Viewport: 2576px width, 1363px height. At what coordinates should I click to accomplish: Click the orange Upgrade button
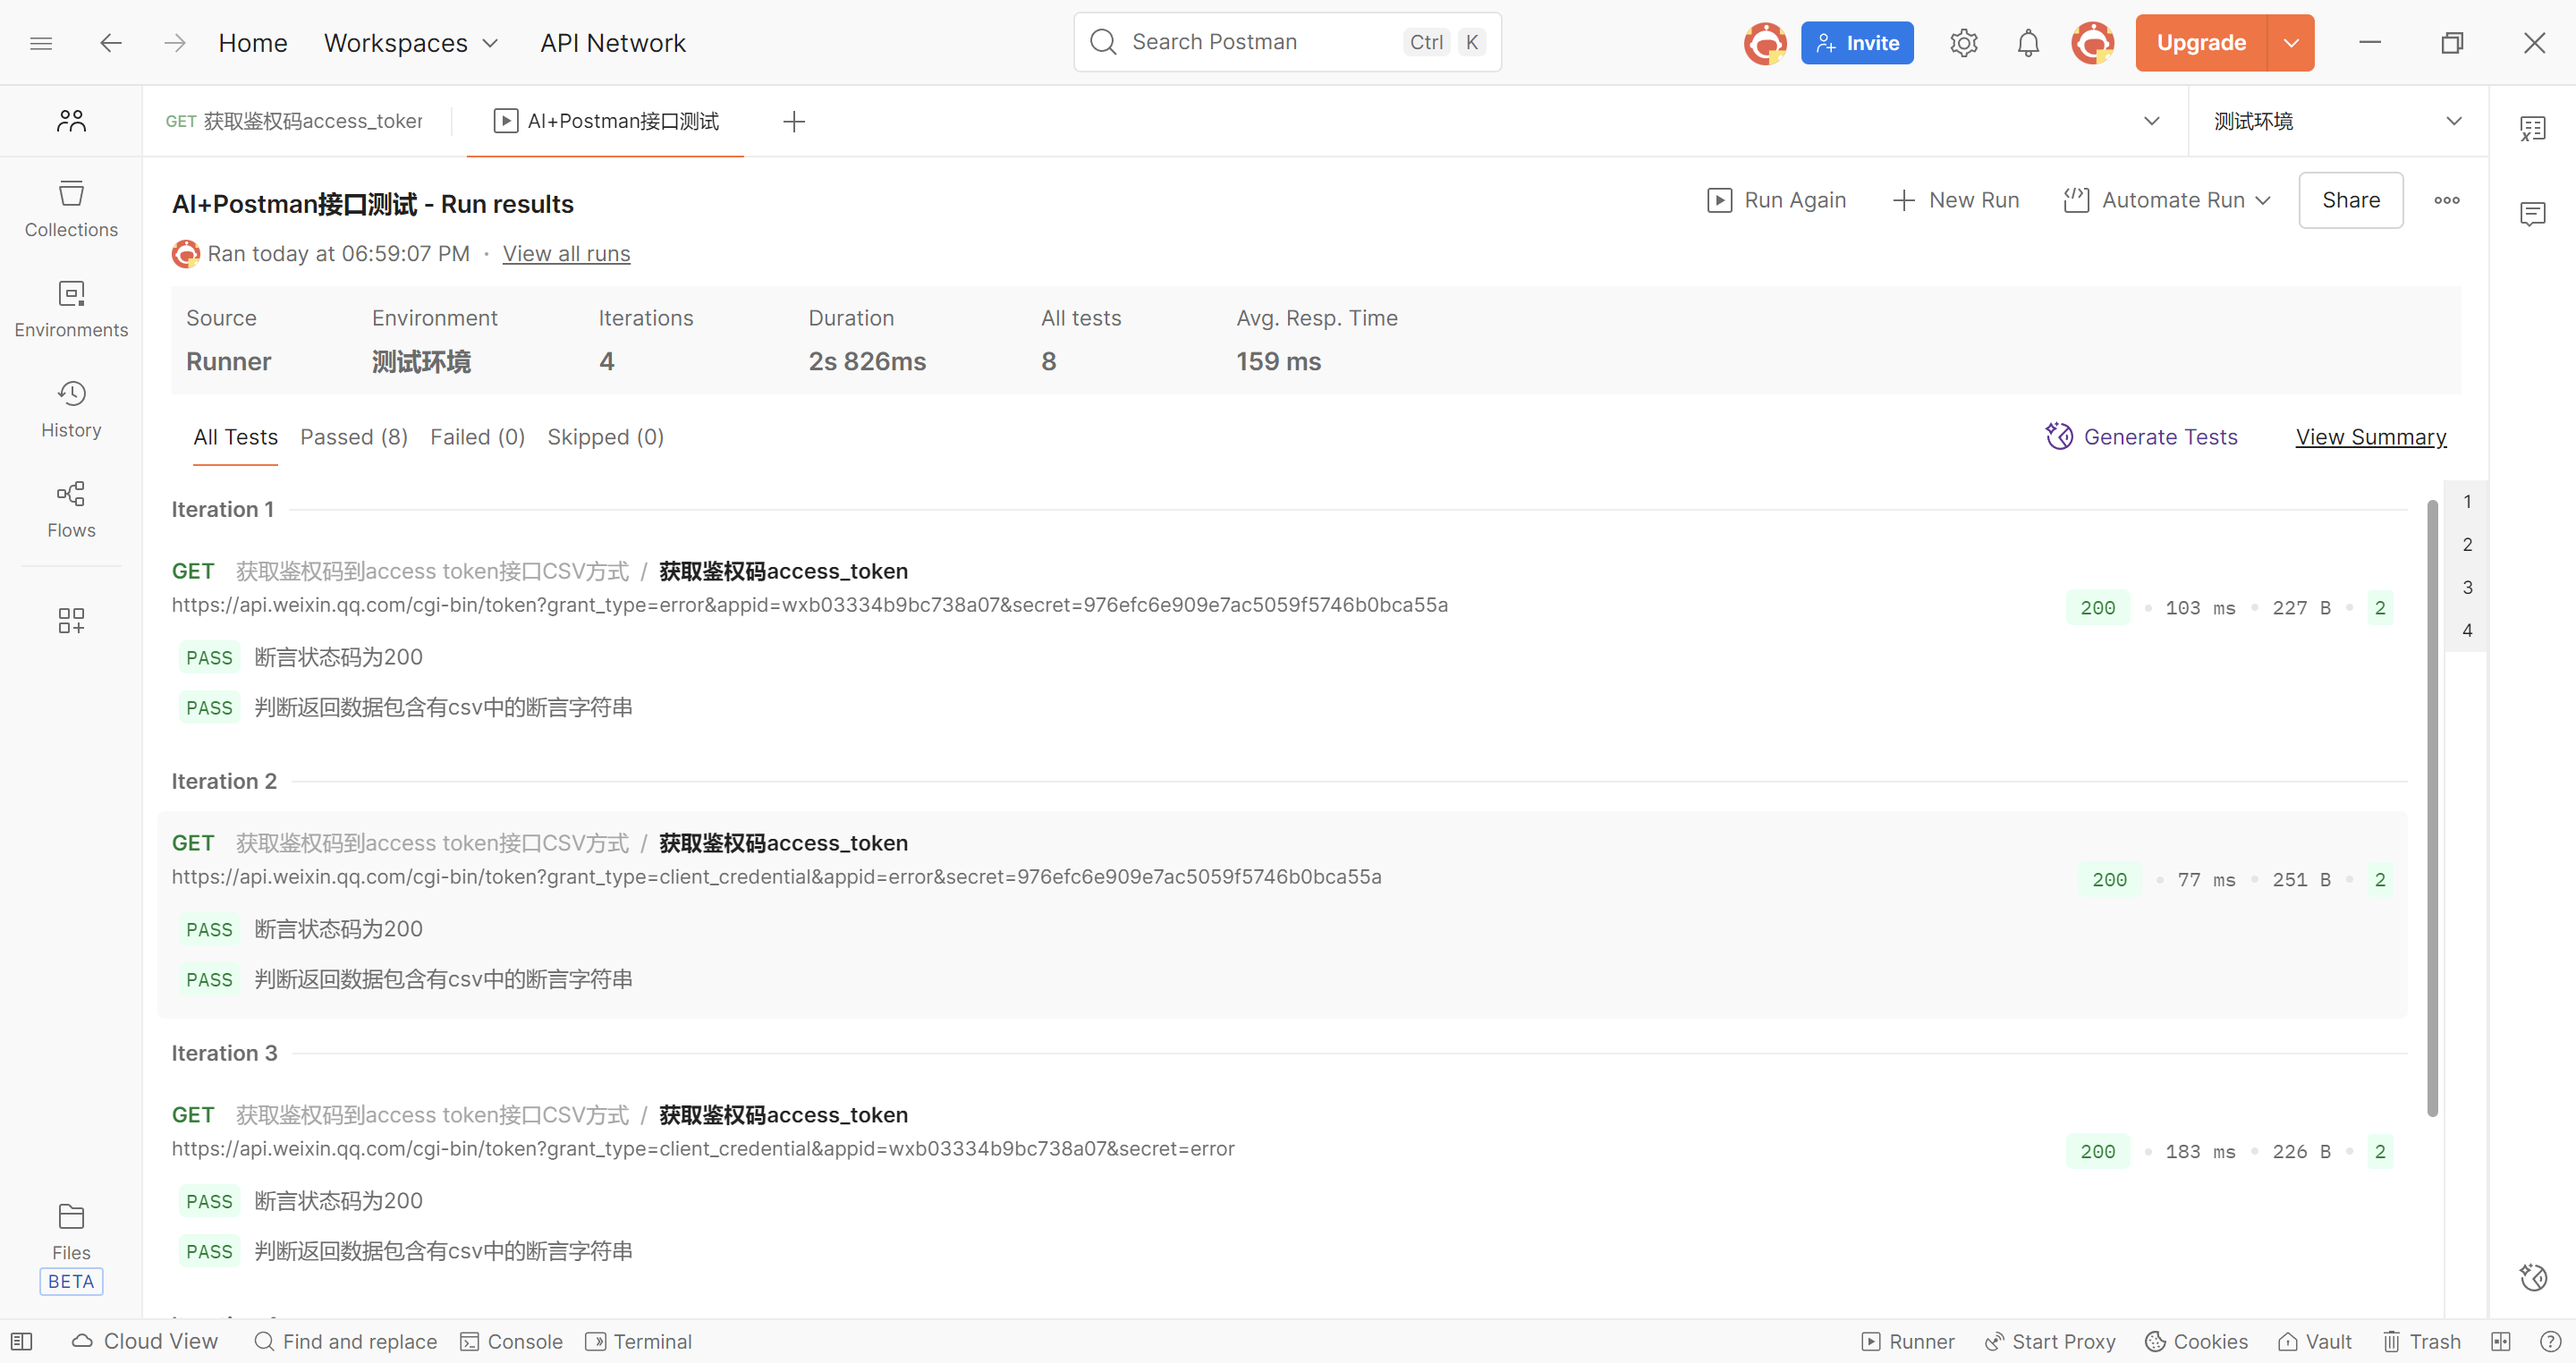coord(2201,43)
